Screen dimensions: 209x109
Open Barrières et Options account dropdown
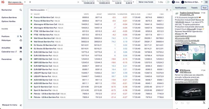click(x=192, y=2)
